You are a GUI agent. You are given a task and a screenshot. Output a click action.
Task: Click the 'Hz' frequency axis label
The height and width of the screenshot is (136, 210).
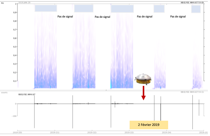tap(3, 2)
